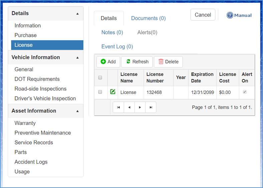Delete the selected license
Screen dimensions: 263x188
168,62
